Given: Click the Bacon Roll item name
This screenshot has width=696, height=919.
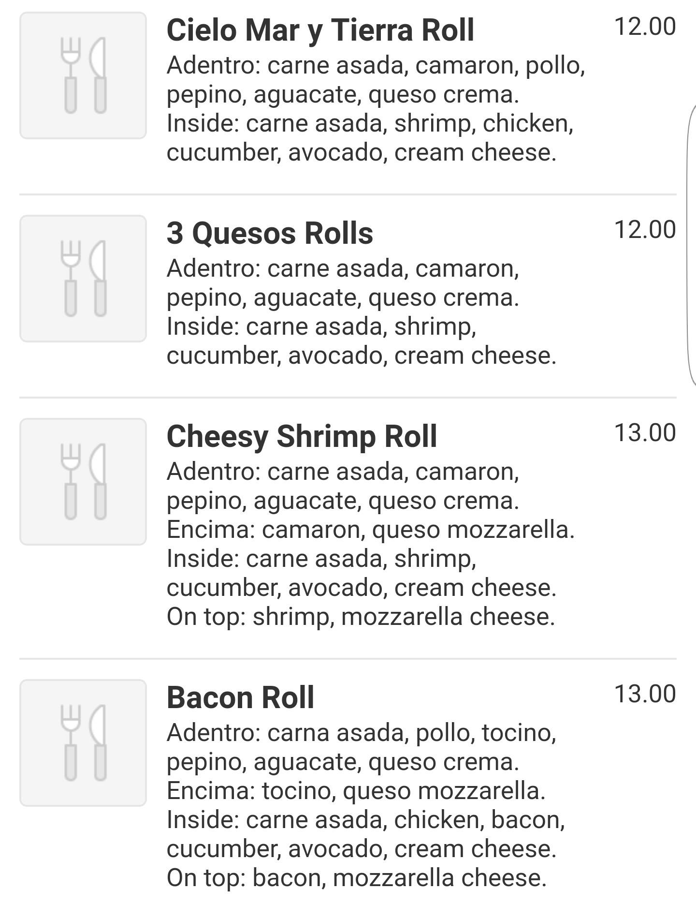Looking at the screenshot, I should [x=240, y=697].
